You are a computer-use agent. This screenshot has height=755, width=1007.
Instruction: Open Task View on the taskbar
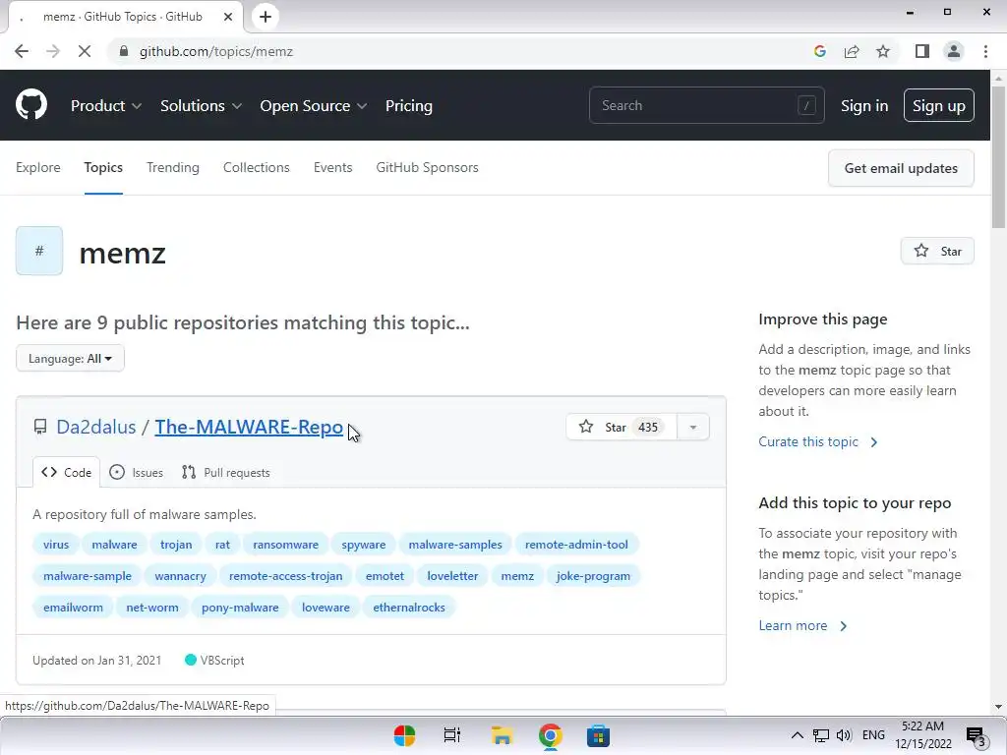pos(452,735)
